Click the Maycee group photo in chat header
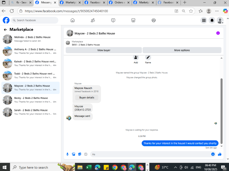Image resolution: width=229 pixels, height=171 pixels. (x=70, y=33)
